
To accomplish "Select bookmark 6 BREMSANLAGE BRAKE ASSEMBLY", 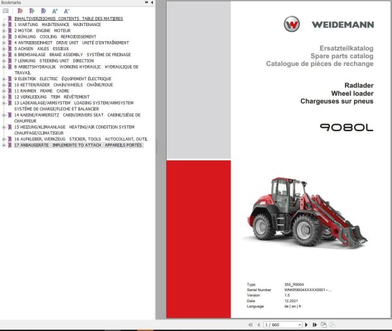I will [73, 55].
